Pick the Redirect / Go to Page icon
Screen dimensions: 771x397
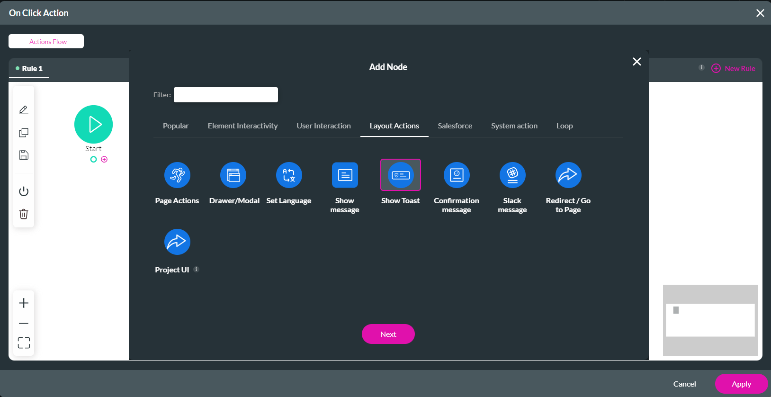(x=568, y=175)
